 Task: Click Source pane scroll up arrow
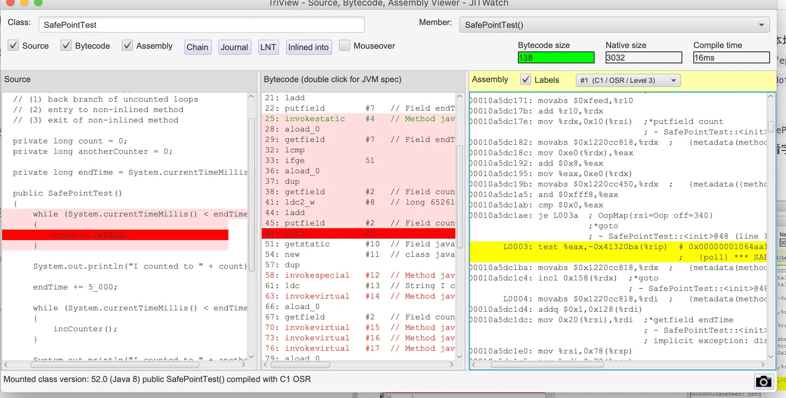click(x=251, y=96)
